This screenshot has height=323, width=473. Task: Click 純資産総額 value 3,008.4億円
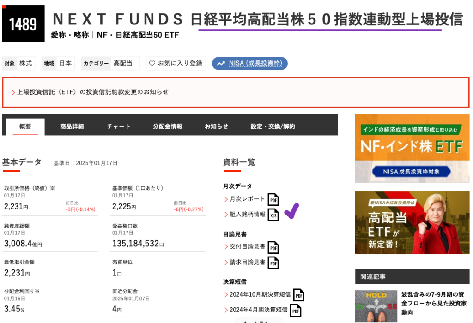23,244
